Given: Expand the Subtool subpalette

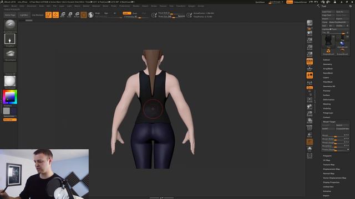Looking at the screenshot, I should pos(326,60).
